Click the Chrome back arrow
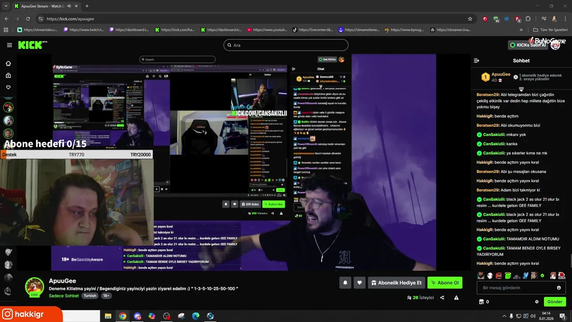Image resolution: width=572 pixels, height=322 pixels. pos(6,19)
